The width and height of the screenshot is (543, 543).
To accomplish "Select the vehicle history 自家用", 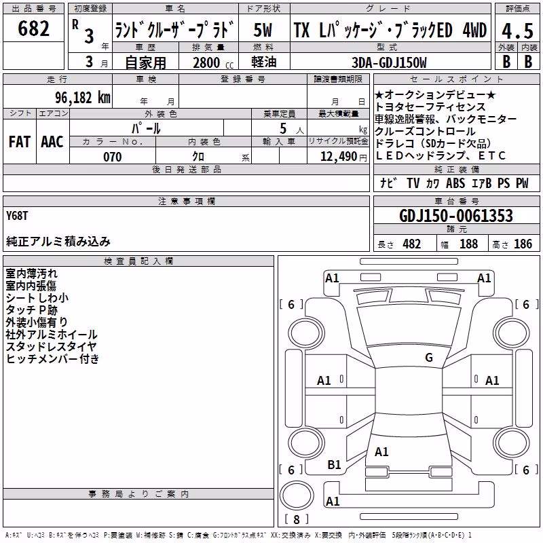I will tap(145, 62).
